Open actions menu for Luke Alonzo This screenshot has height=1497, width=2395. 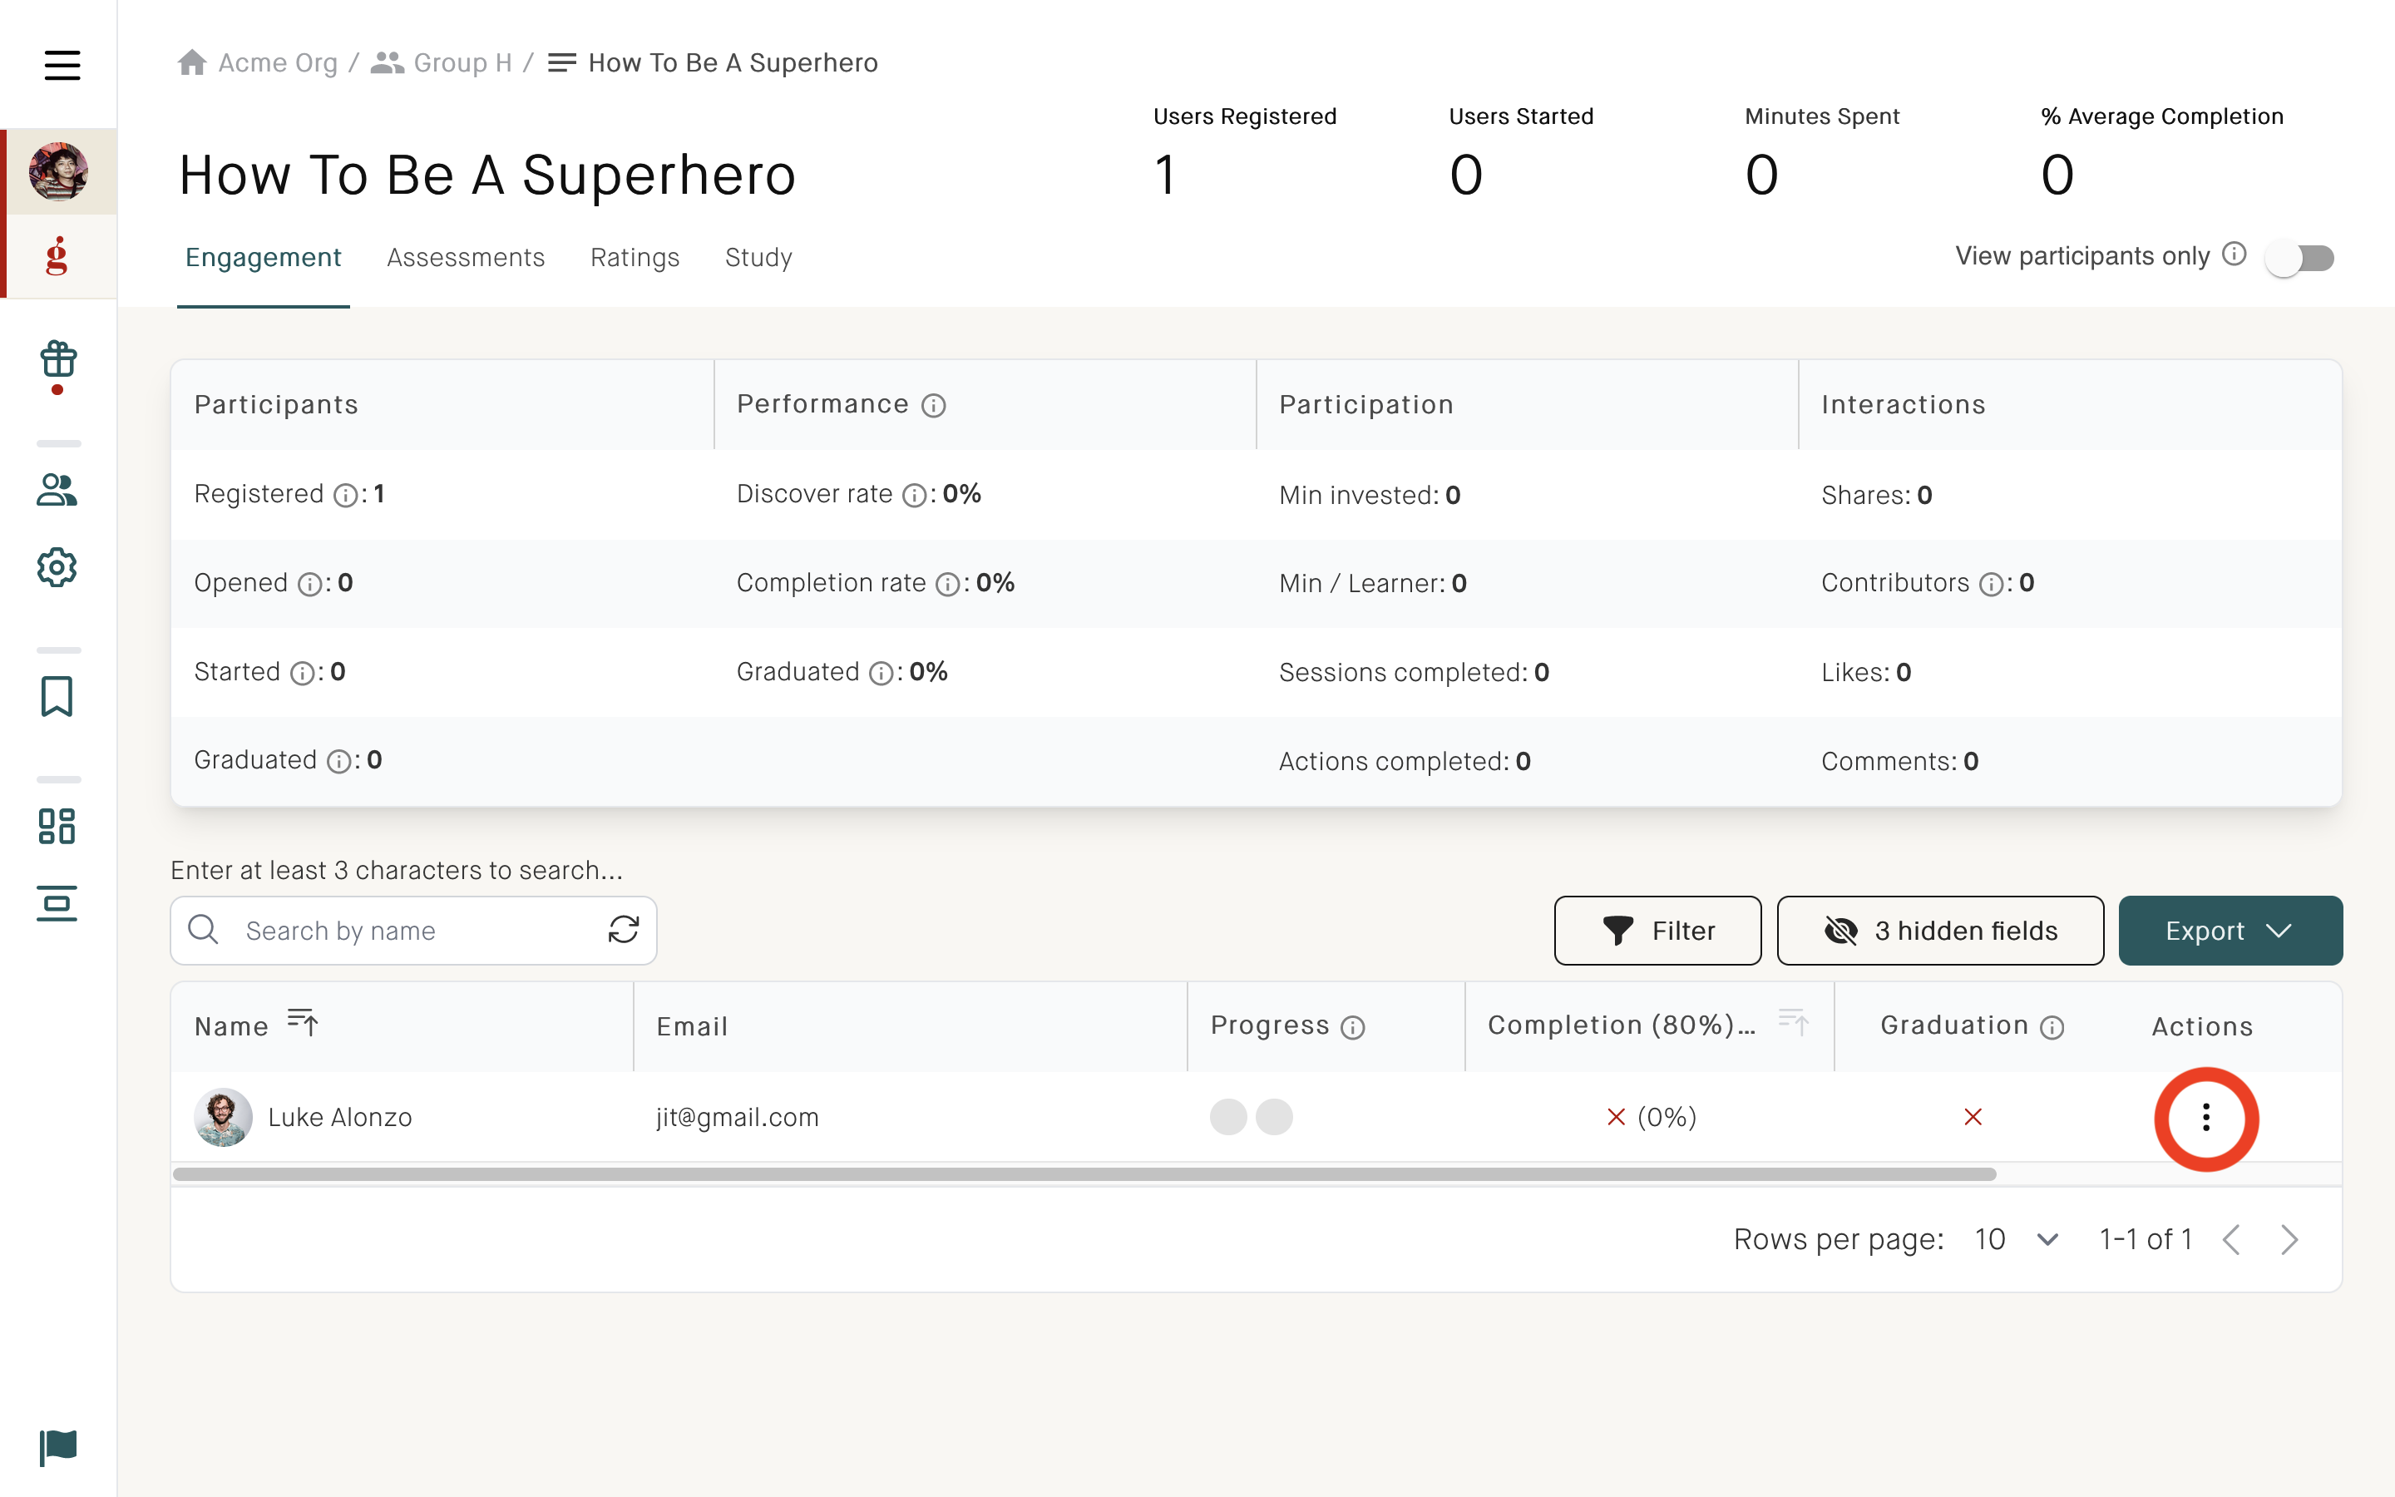[2206, 1118]
